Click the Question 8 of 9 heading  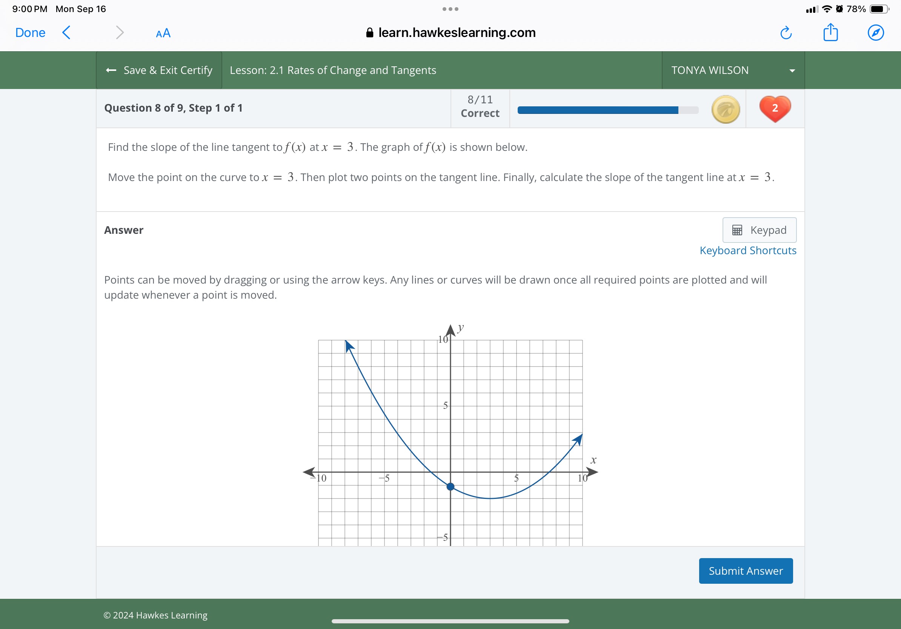[x=173, y=108]
